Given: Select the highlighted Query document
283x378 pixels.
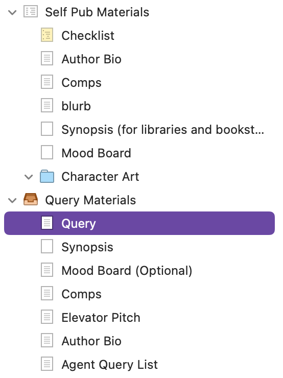Looking at the screenshot, I should pos(139,223).
